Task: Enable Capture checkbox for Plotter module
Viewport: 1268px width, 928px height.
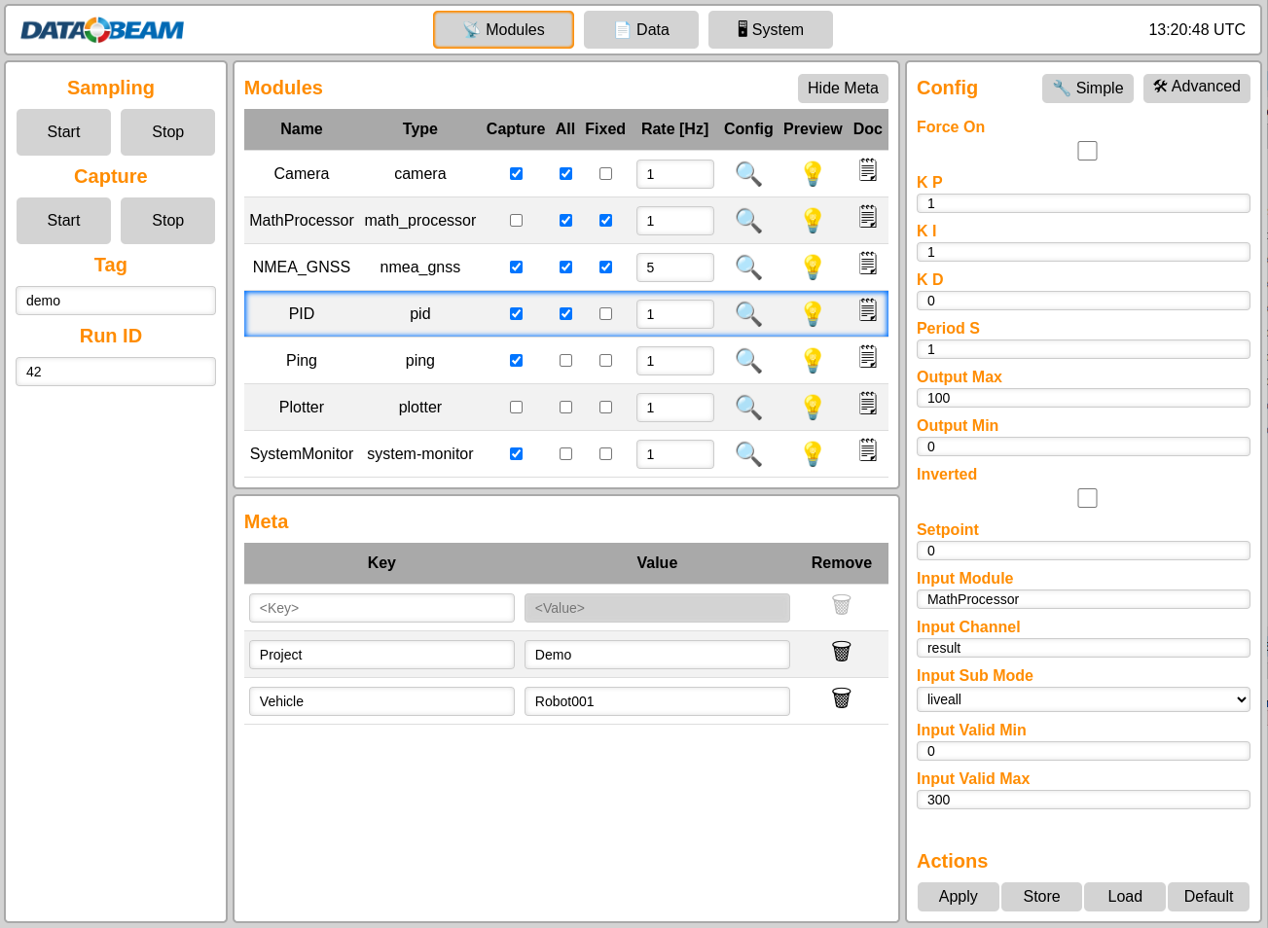Action: tap(516, 408)
